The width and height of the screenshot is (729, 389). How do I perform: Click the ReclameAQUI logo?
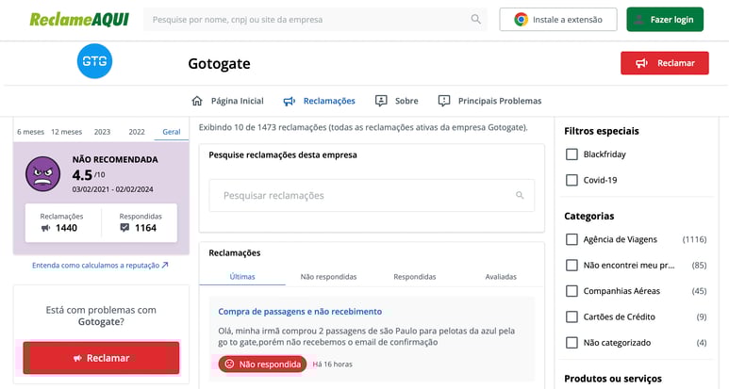coord(79,20)
